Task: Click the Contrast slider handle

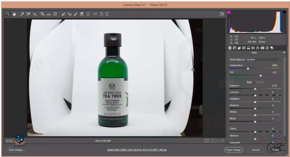Action: tap(255, 96)
